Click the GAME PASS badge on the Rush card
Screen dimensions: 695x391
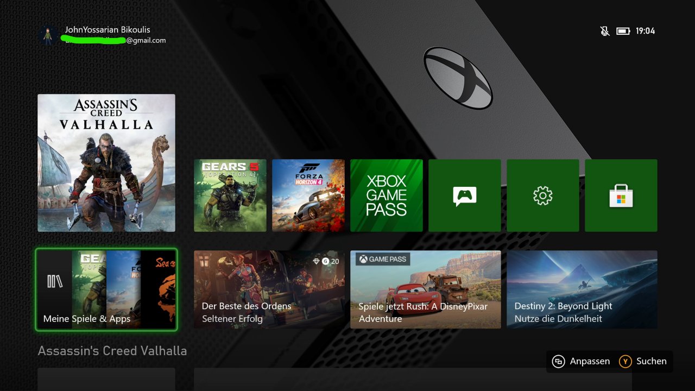pyautogui.click(x=383, y=259)
